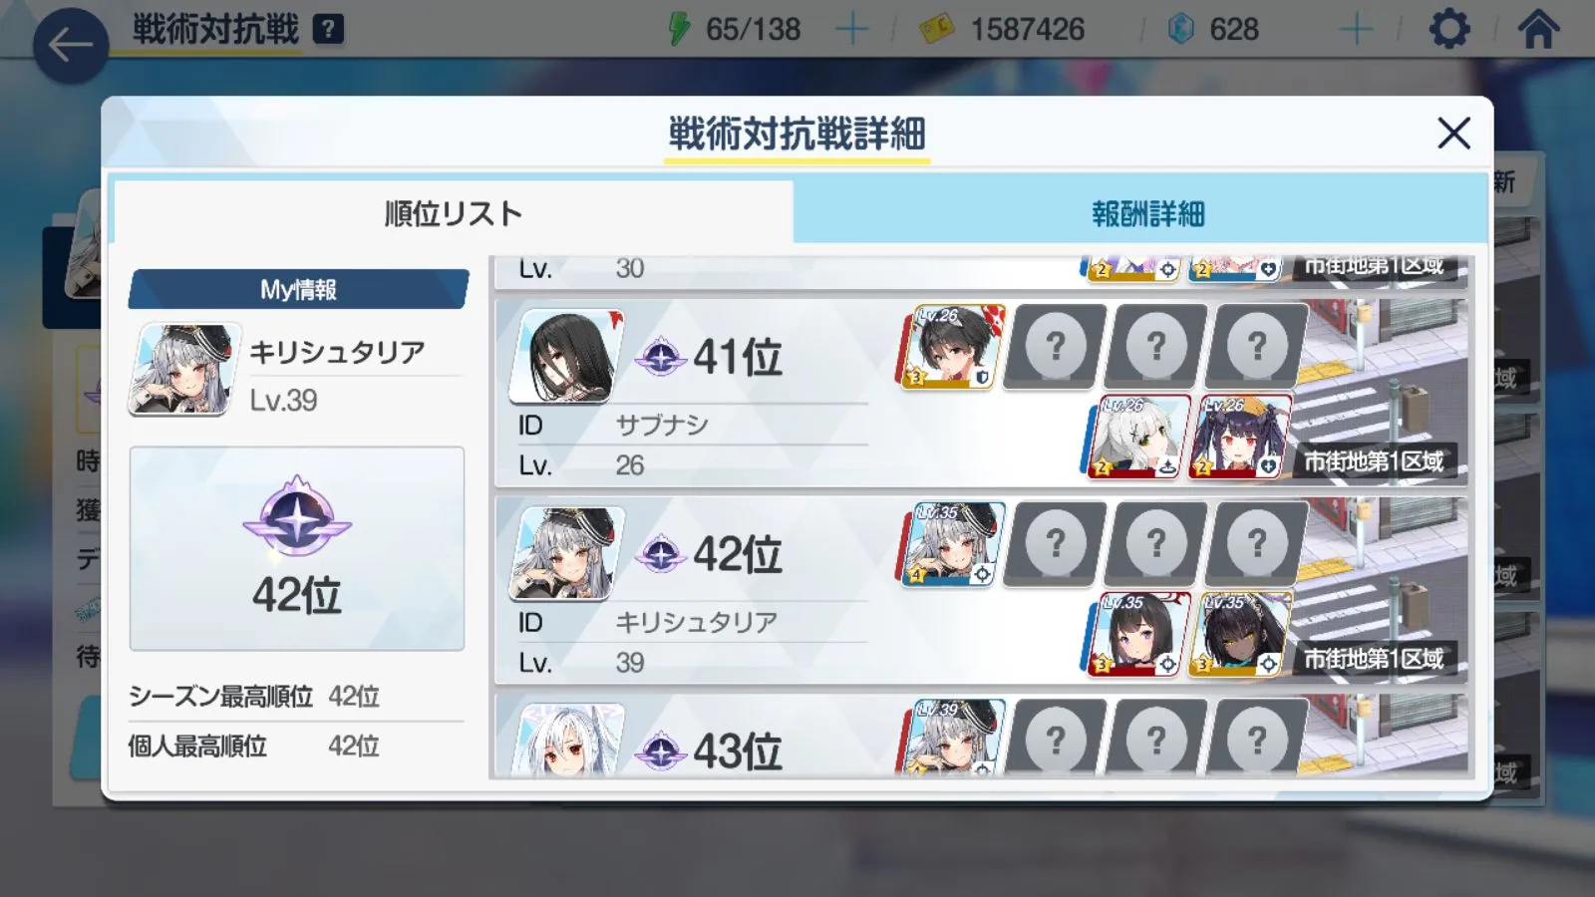Select Lv.26 first striker in rank 41 team
Viewport: 1595px width, 897px height.
click(952, 347)
